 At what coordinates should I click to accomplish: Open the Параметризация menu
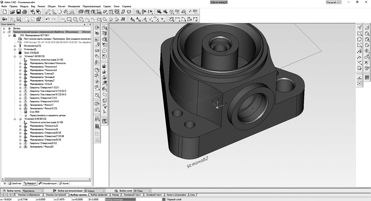pos(91,6)
